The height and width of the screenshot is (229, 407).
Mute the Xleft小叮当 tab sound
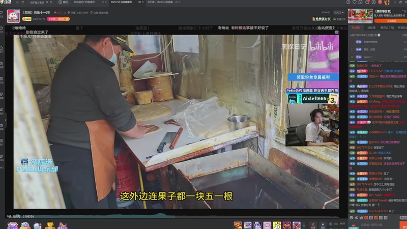tap(139, 2)
